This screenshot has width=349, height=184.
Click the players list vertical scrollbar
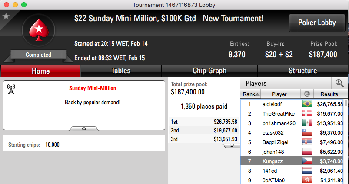coord(346,142)
